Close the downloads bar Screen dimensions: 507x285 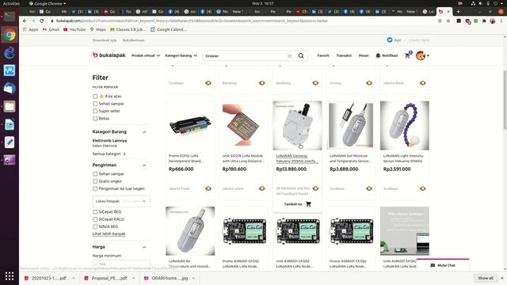click(x=502, y=278)
